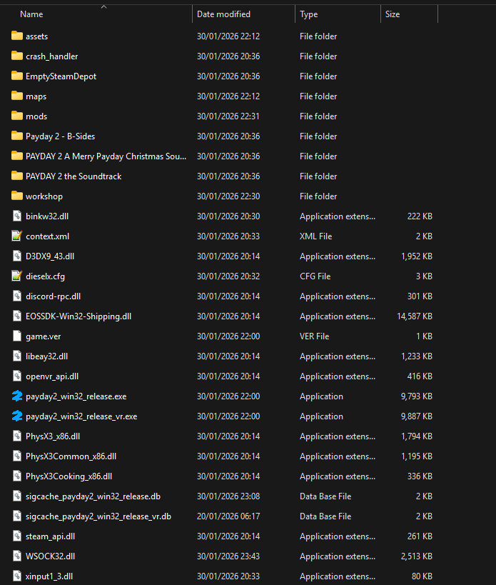The width and height of the screenshot is (496, 585).
Task: Sort files by Name column header
Action: (x=31, y=14)
